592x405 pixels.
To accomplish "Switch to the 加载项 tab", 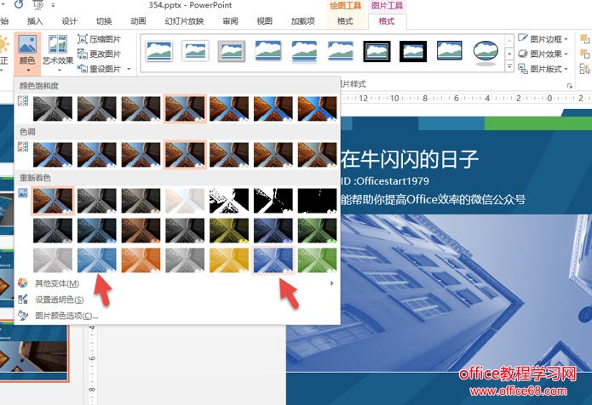I will (302, 21).
